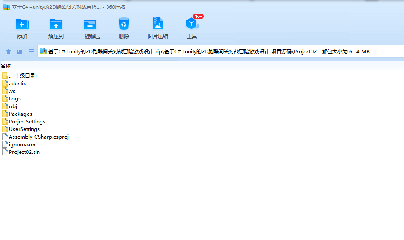
Task: Click the file icon next to Project02.sln
Action: (5, 152)
